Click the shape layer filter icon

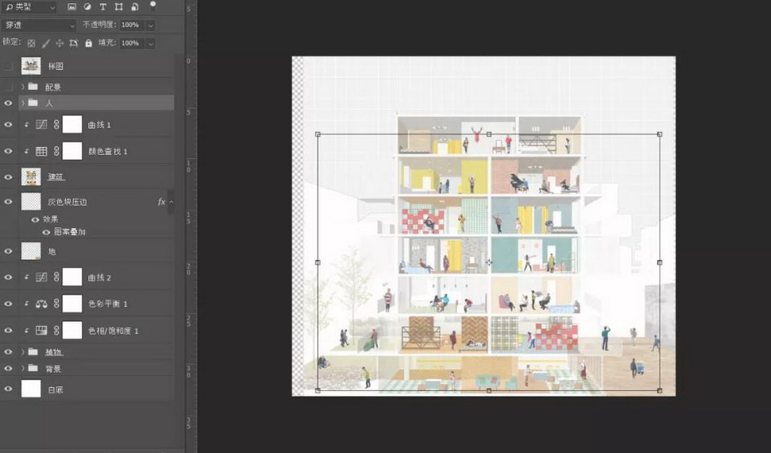(x=118, y=7)
